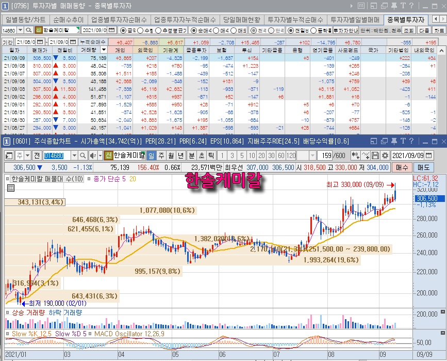Open the calendar picker beside 2021/09/0 date field
The width and height of the screenshot is (447, 361).
112,30
